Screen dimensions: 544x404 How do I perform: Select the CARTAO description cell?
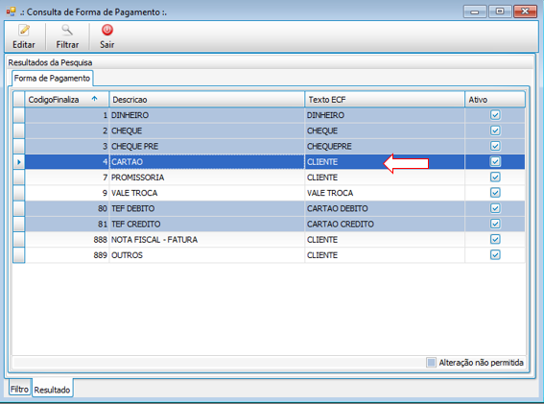(x=207, y=162)
